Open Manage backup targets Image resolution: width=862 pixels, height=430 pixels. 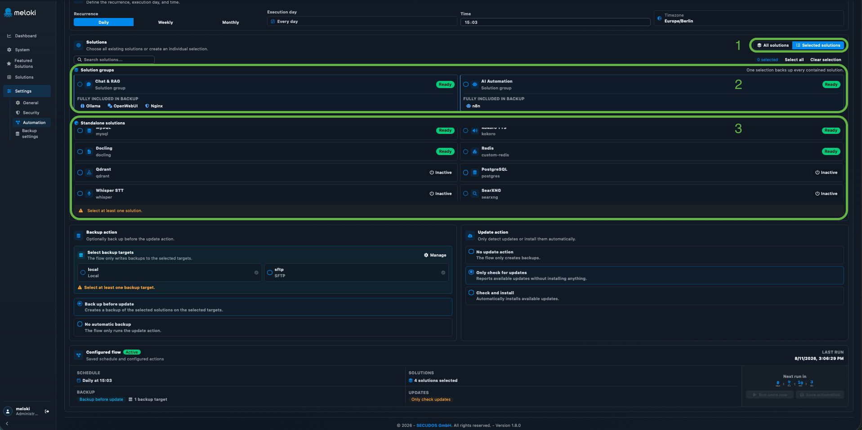[x=435, y=255]
